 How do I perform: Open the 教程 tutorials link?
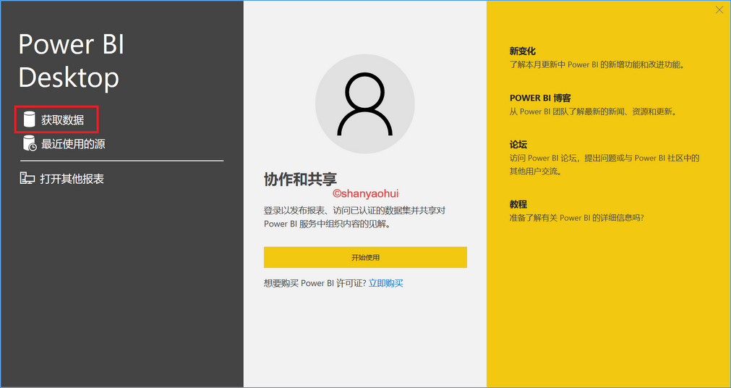tap(518, 204)
